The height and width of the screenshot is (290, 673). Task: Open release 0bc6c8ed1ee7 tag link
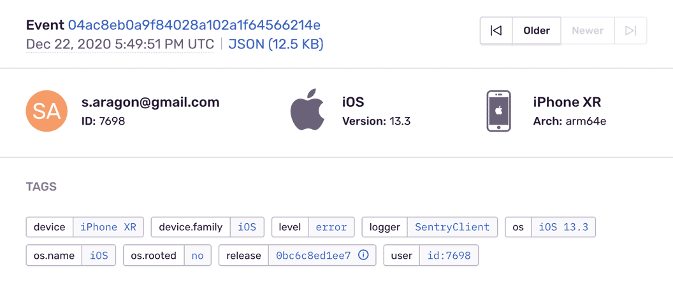pos(313,256)
